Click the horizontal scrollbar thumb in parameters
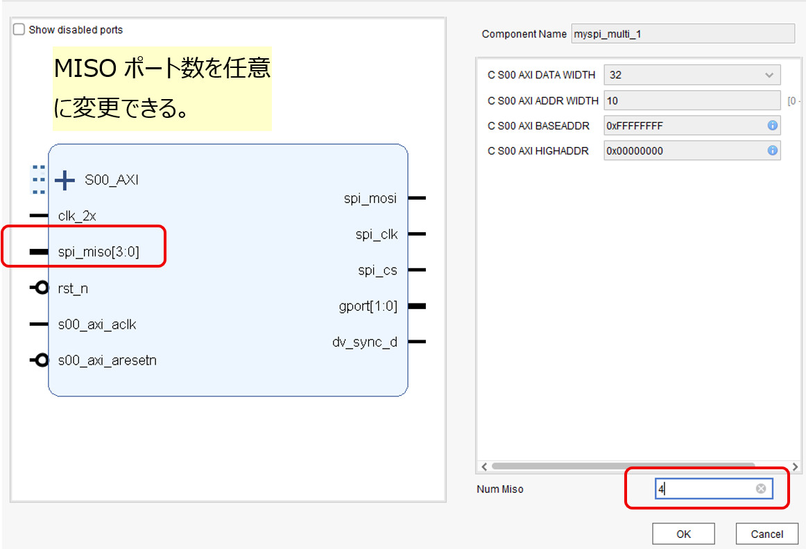 pyautogui.click(x=622, y=466)
